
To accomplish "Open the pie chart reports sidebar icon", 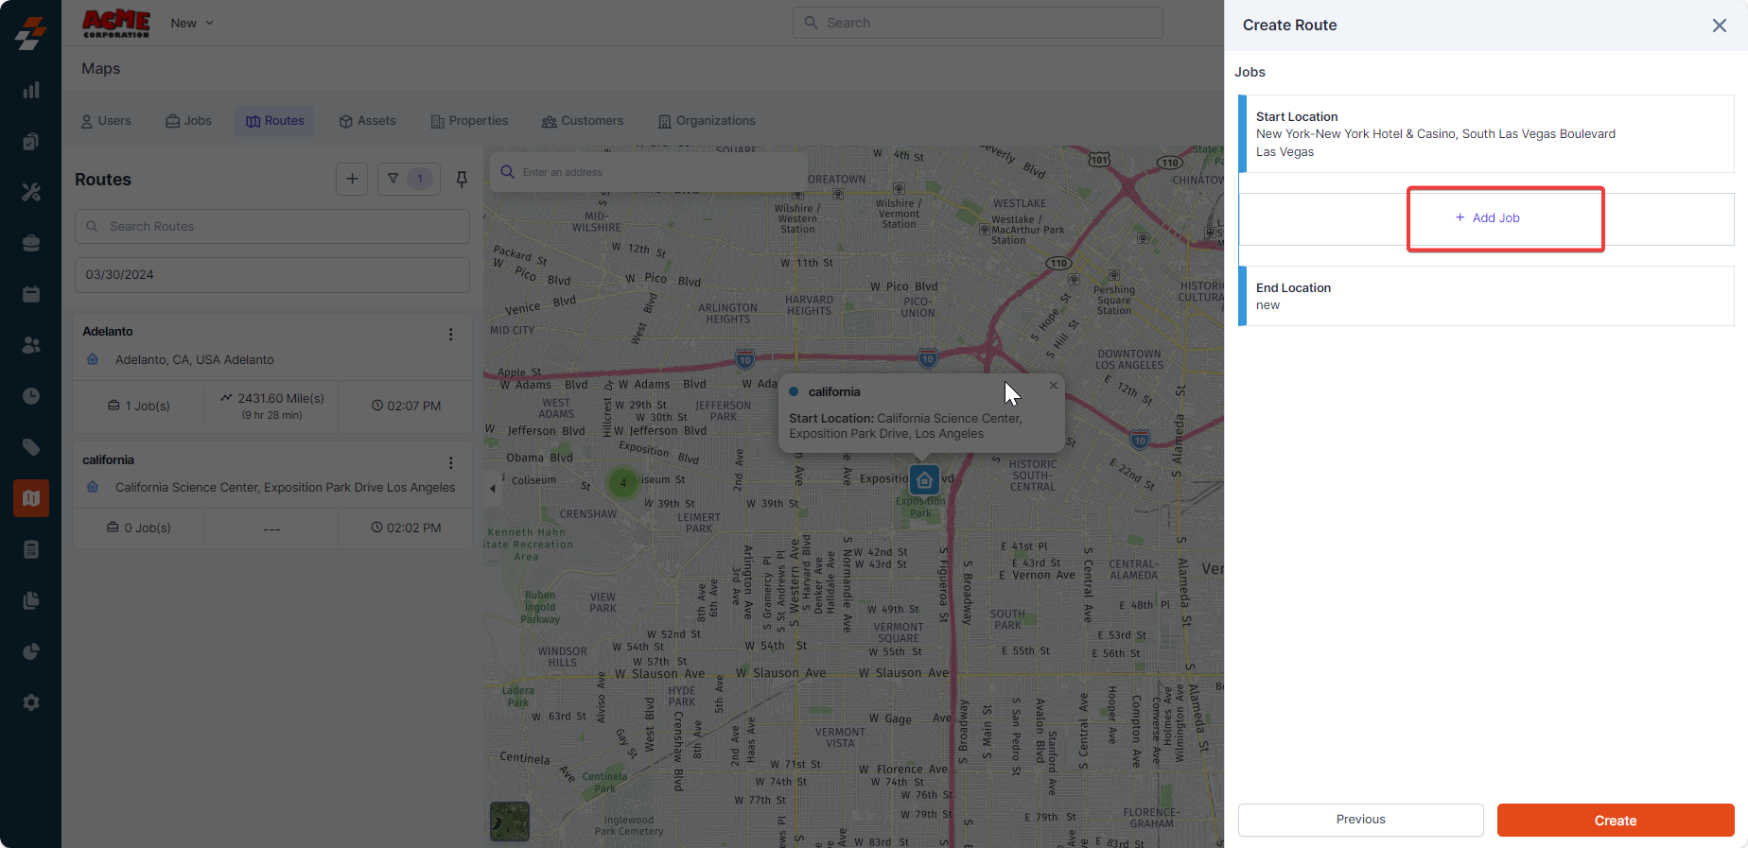I will tap(31, 651).
